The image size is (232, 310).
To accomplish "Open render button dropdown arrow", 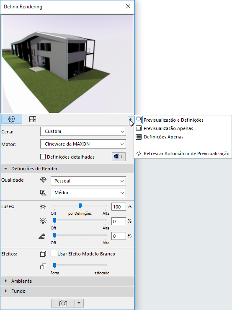I will pyautogui.click(x=79, y=303).
